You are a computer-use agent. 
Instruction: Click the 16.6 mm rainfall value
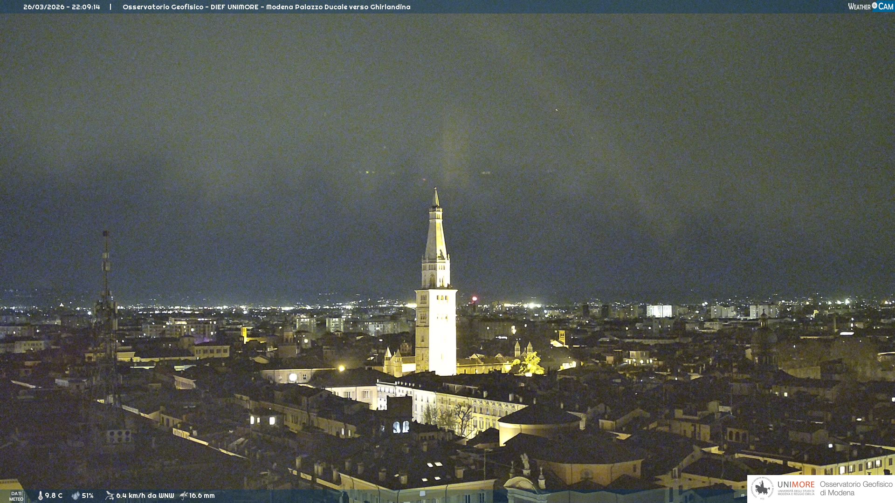(x=202, y=496)
